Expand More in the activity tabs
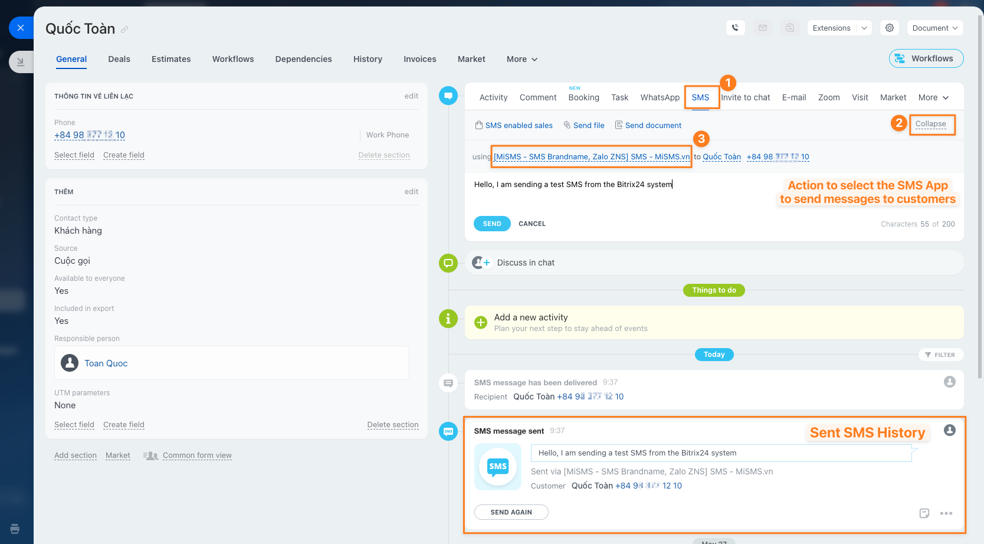The image size is (984, 544). (933, 97)
